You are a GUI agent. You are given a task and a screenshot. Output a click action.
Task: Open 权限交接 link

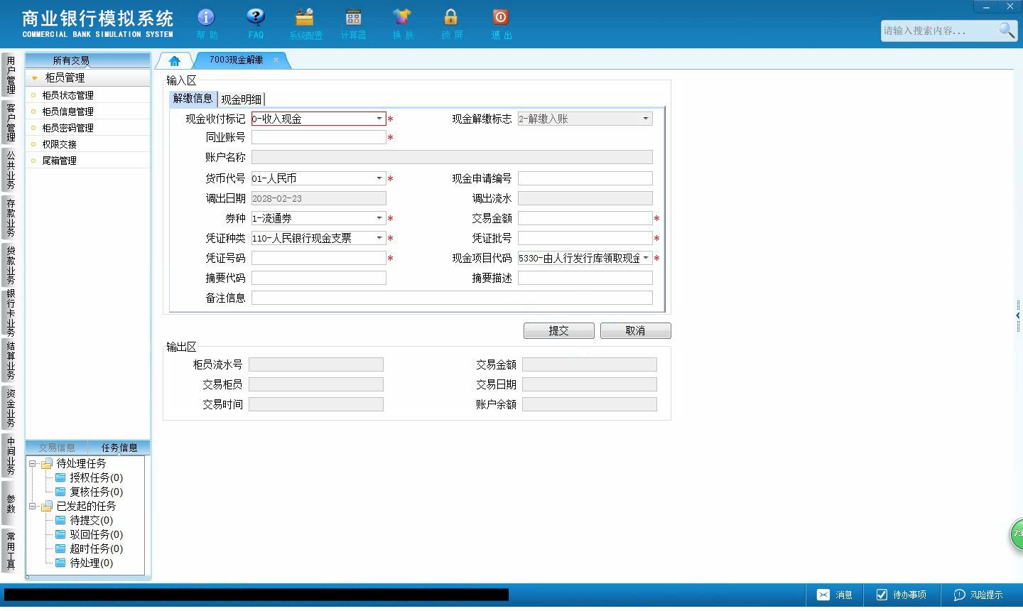coord(59,144)
